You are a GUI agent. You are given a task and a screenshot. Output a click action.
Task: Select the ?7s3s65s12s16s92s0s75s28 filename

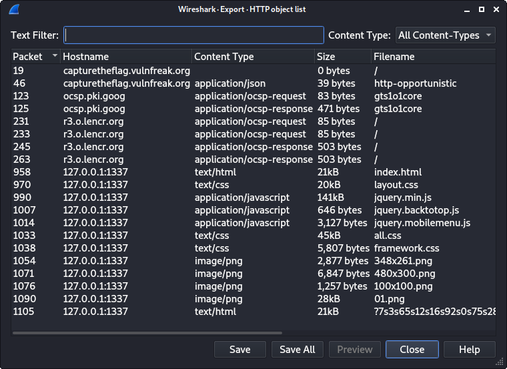coord(434,311)
